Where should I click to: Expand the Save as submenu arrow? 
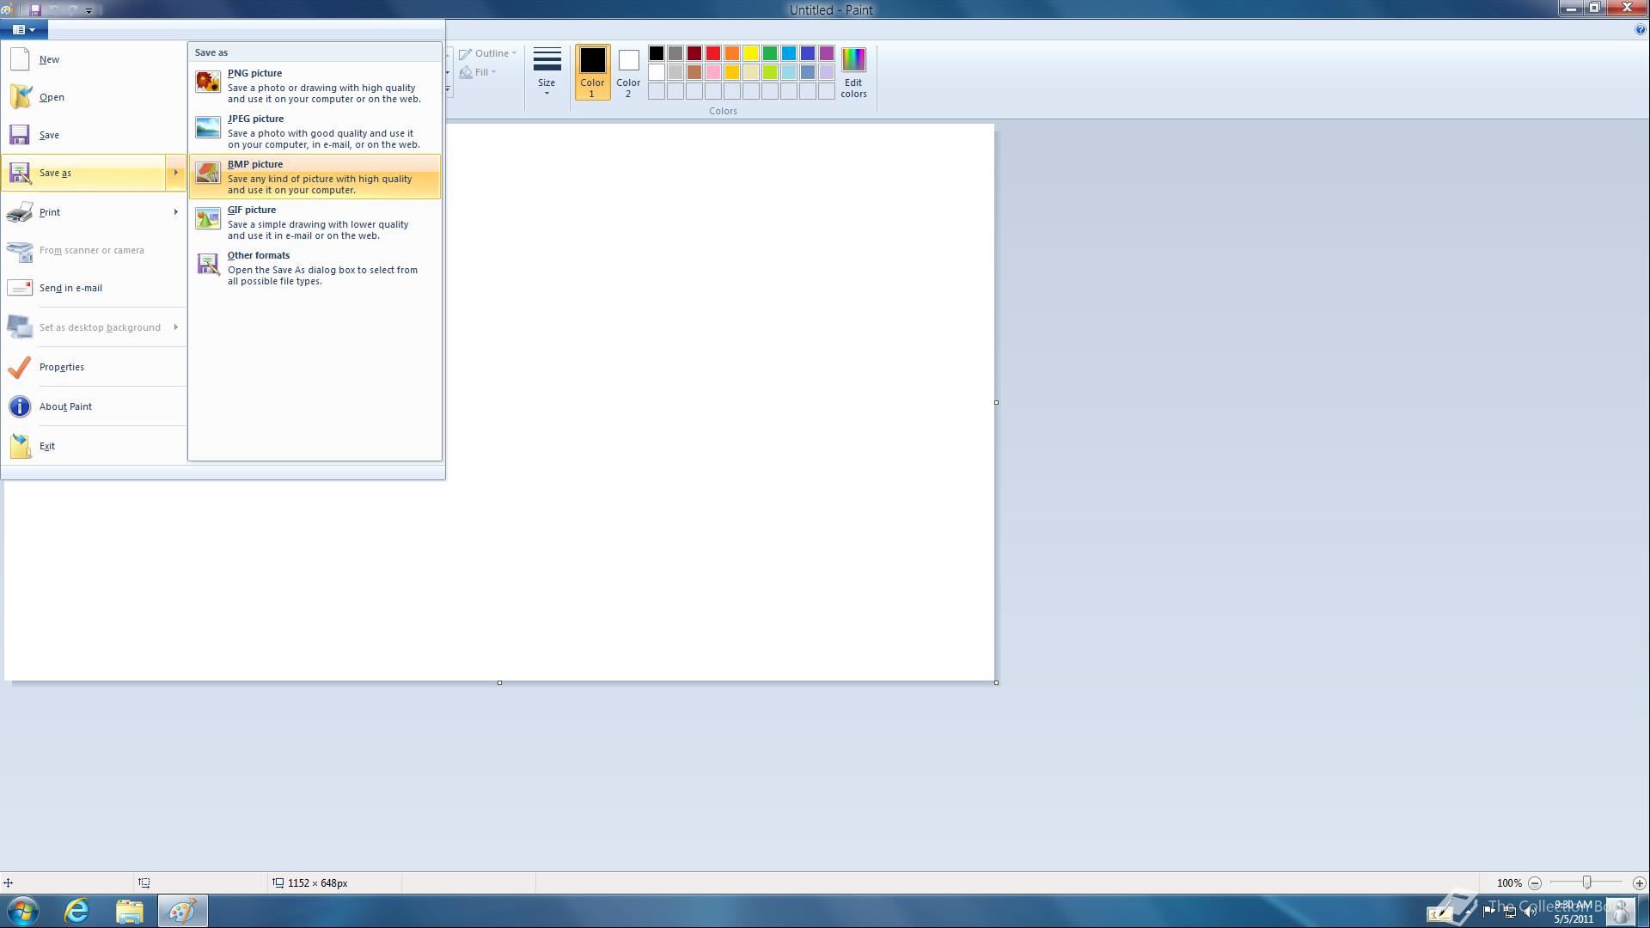[x=175, y=173]
